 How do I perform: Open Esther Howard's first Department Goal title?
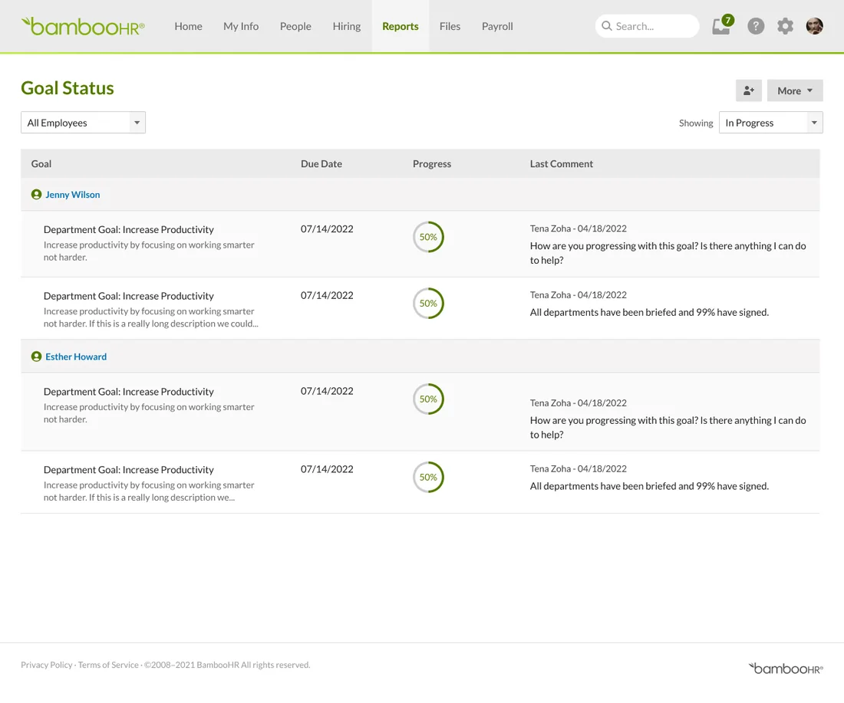click(129, 391)
